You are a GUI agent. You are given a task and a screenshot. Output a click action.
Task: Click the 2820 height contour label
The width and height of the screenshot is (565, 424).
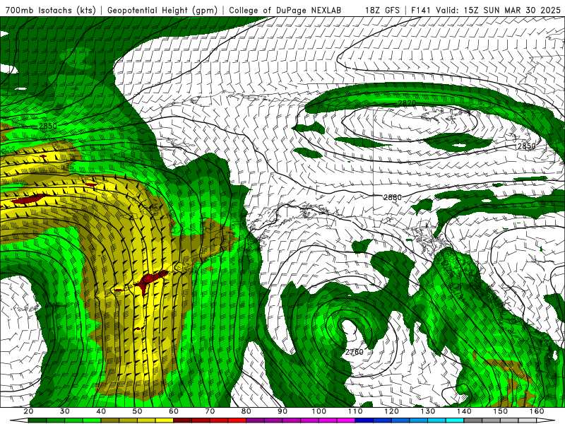tap(407, 103)
